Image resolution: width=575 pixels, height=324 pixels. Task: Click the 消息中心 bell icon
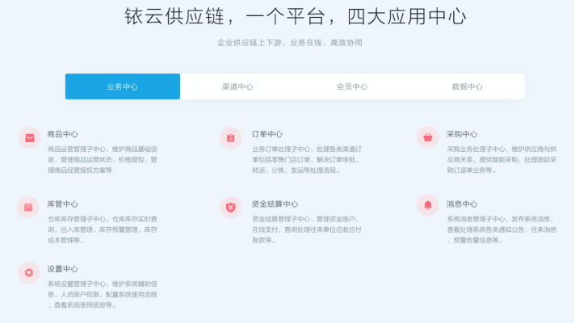coord(427,205)
